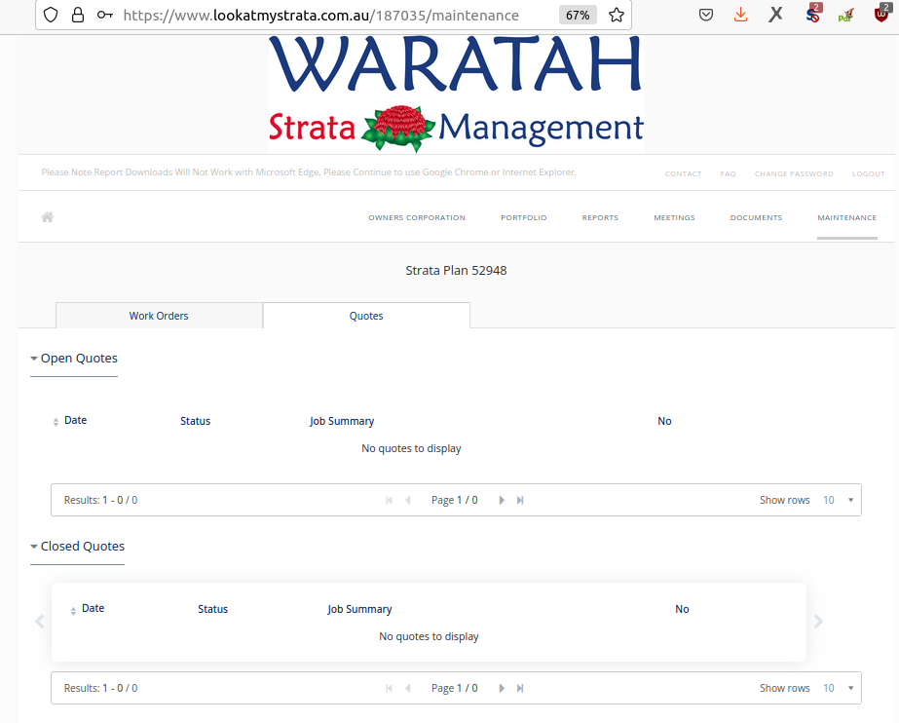The height and width of the screenshot is (723, 899).
Task: Open Show rows dropdown for Open Quotes
Action: pos(838,500)
